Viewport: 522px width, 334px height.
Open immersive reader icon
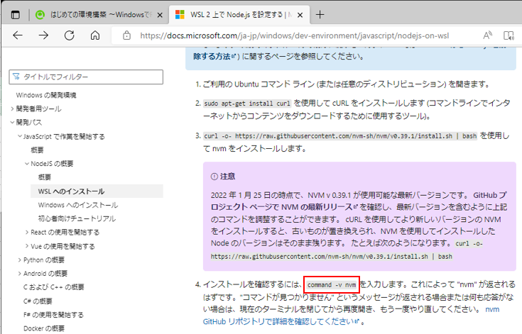click(509, 35)
